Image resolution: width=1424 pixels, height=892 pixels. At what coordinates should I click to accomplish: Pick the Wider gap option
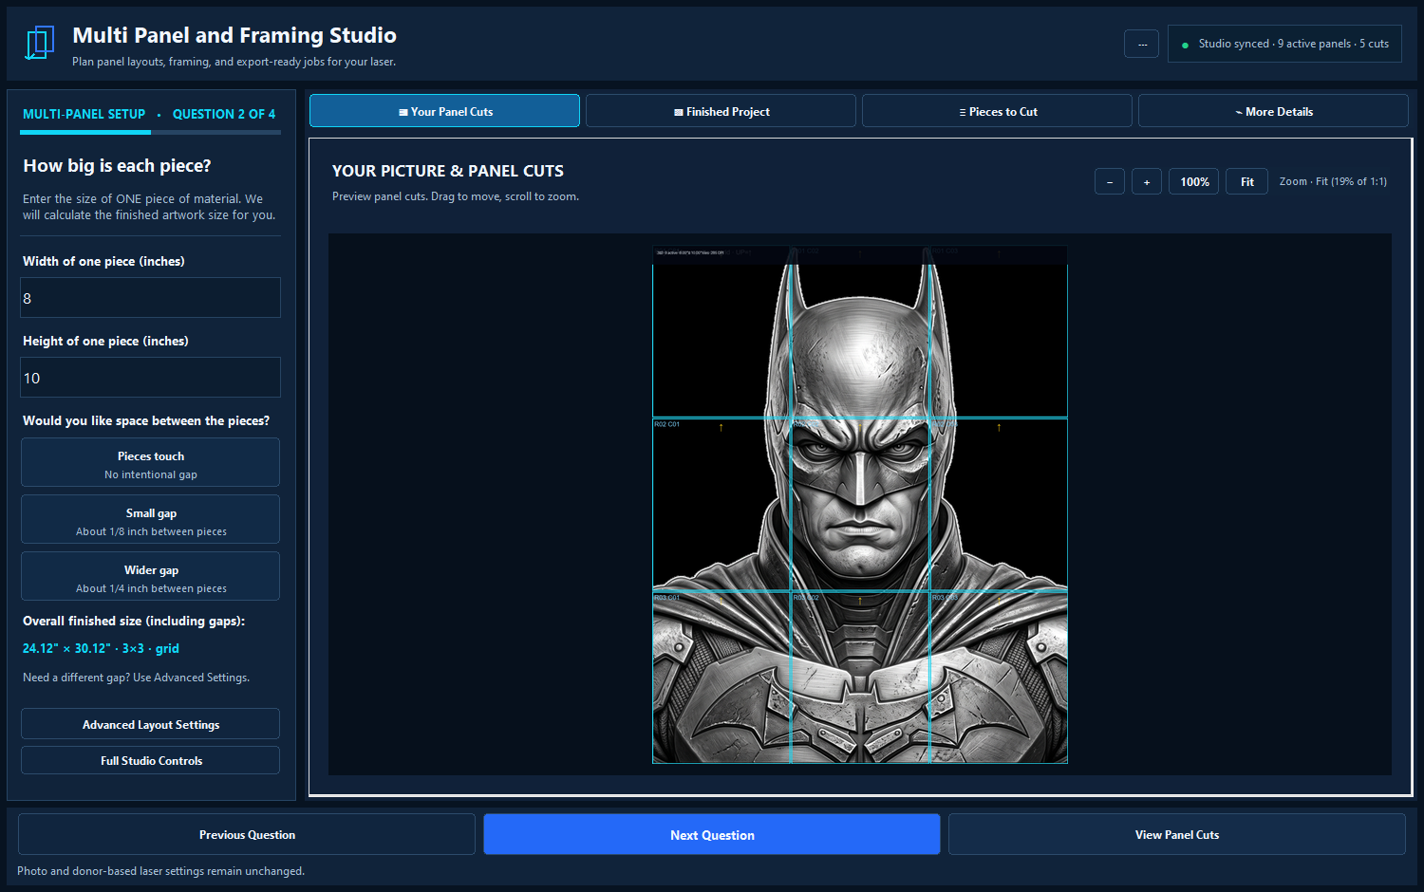(151, 576)
